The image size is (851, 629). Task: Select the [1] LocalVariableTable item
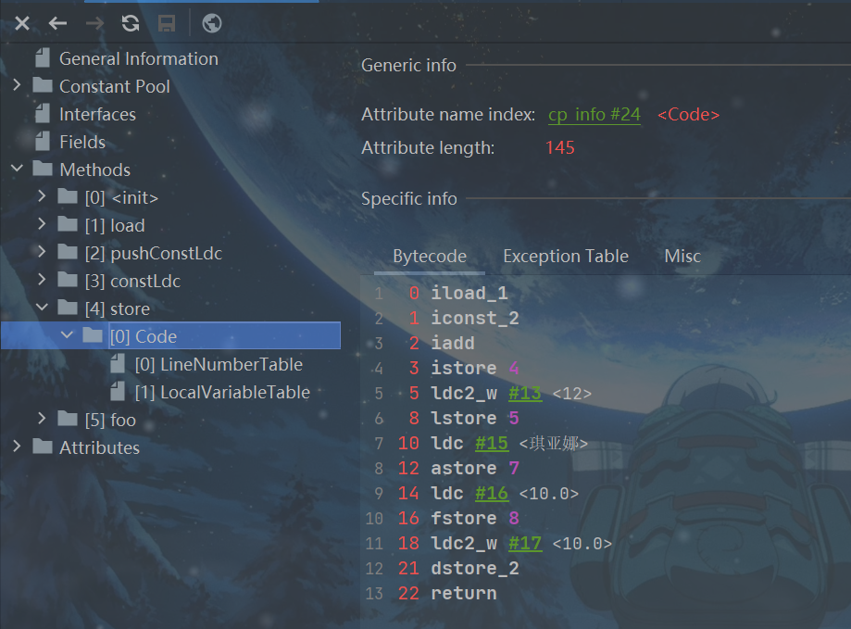234,392
